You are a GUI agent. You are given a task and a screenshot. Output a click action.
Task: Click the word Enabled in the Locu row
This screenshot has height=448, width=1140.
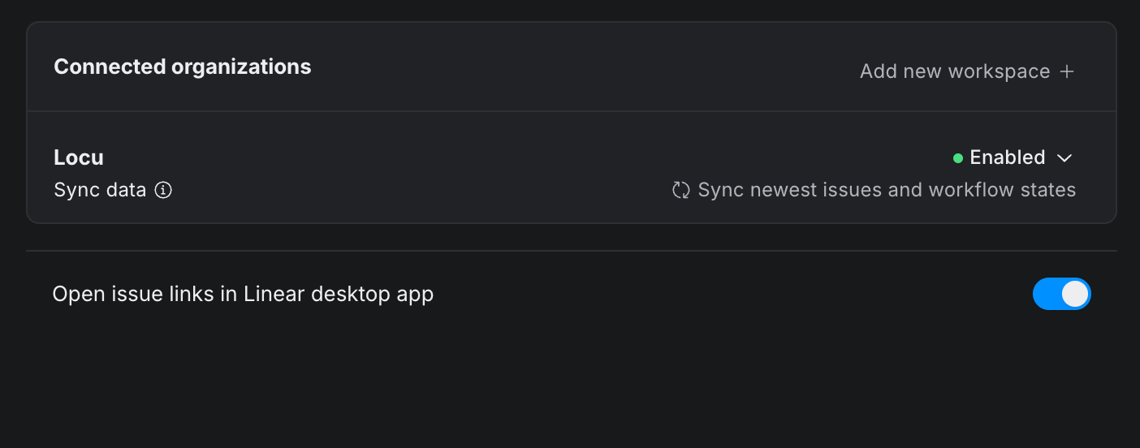coord(1007,157)
